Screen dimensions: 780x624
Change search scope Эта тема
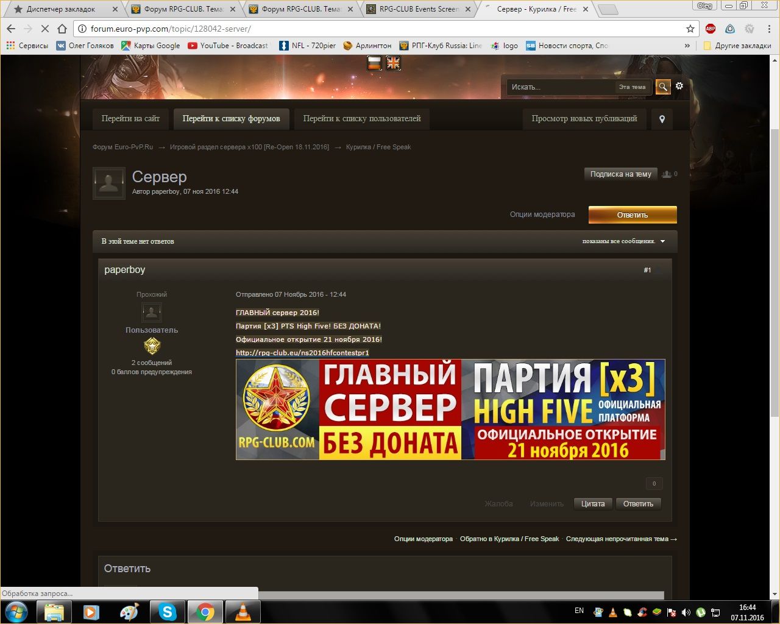(633, 87)
